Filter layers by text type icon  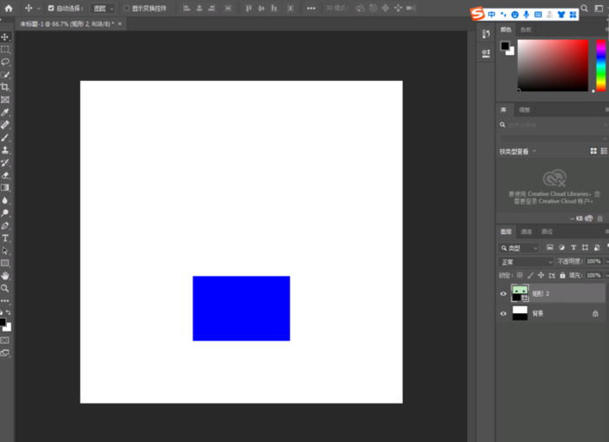[573, 248]
